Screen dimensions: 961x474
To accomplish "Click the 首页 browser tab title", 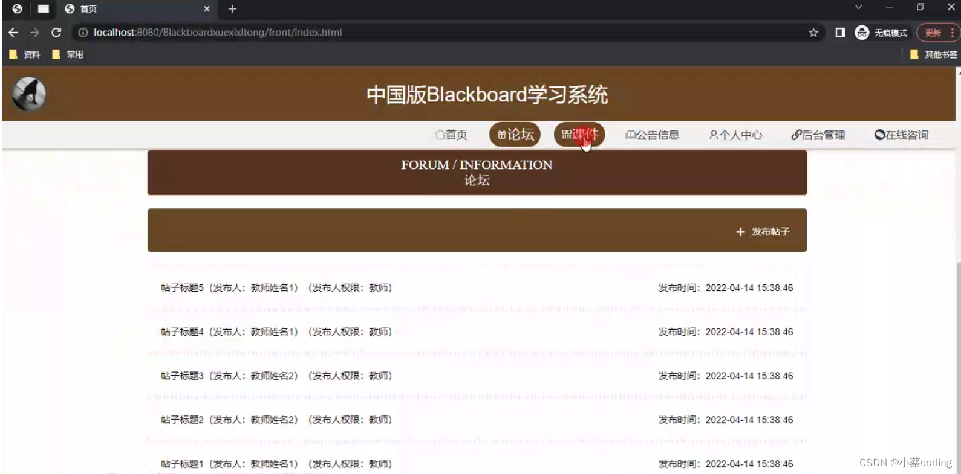I will click(x=88, y=9).
